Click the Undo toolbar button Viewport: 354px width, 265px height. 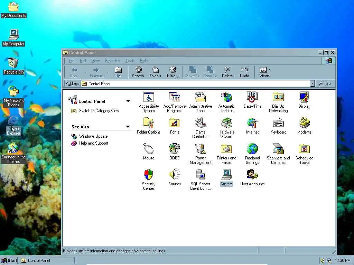244,72
